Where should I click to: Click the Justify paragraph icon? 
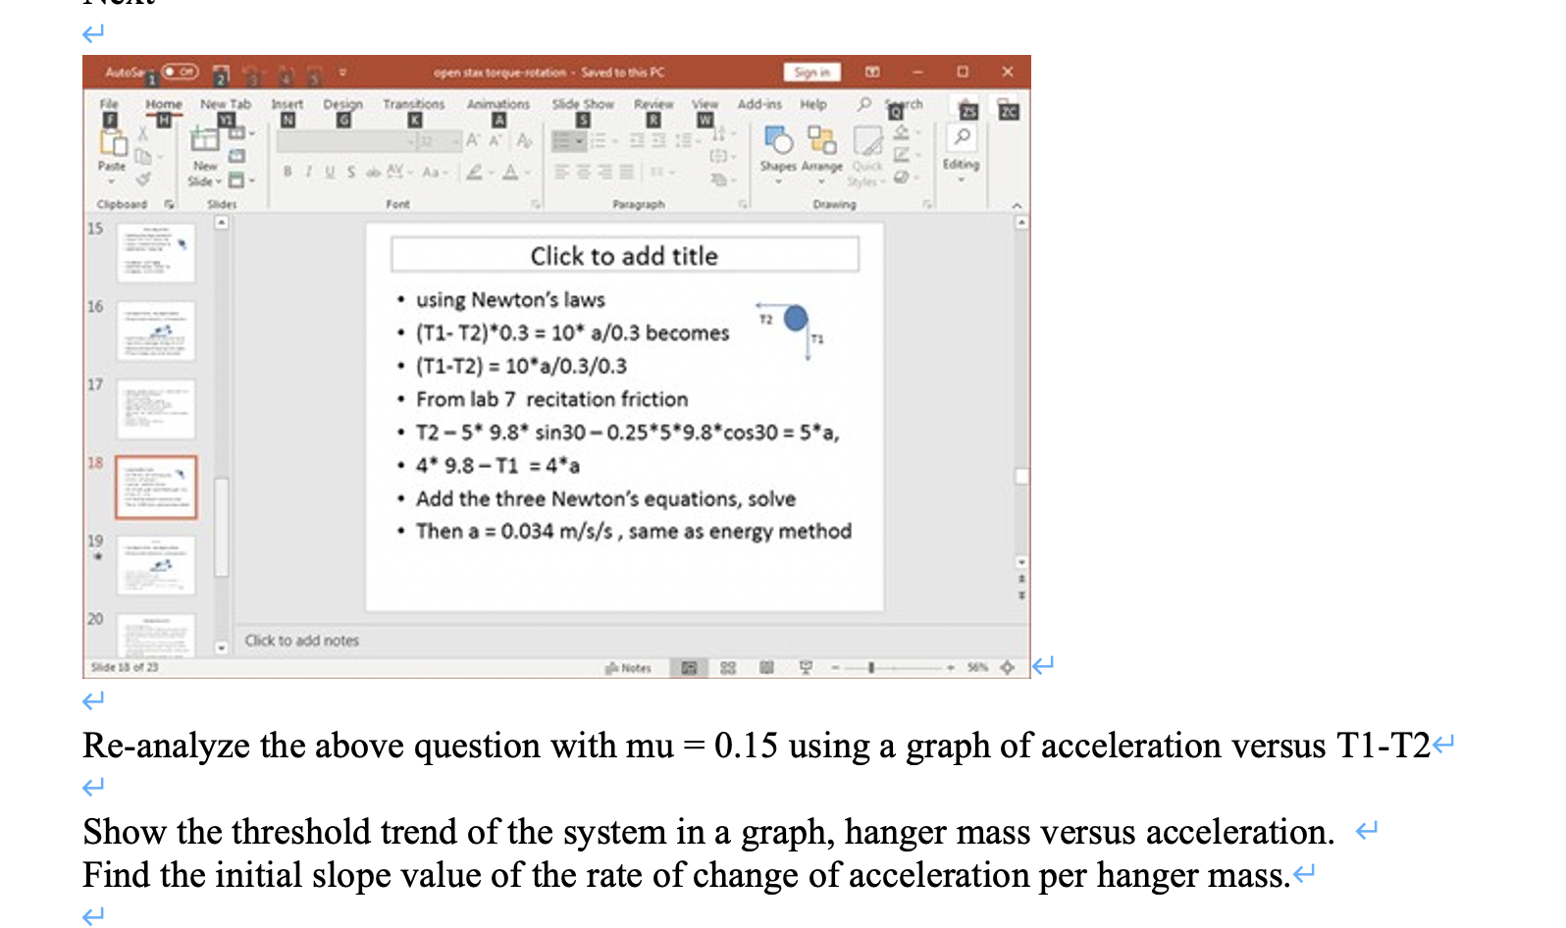(x=626, y=172)
